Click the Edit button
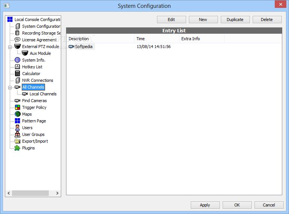 tap(172, 20)
